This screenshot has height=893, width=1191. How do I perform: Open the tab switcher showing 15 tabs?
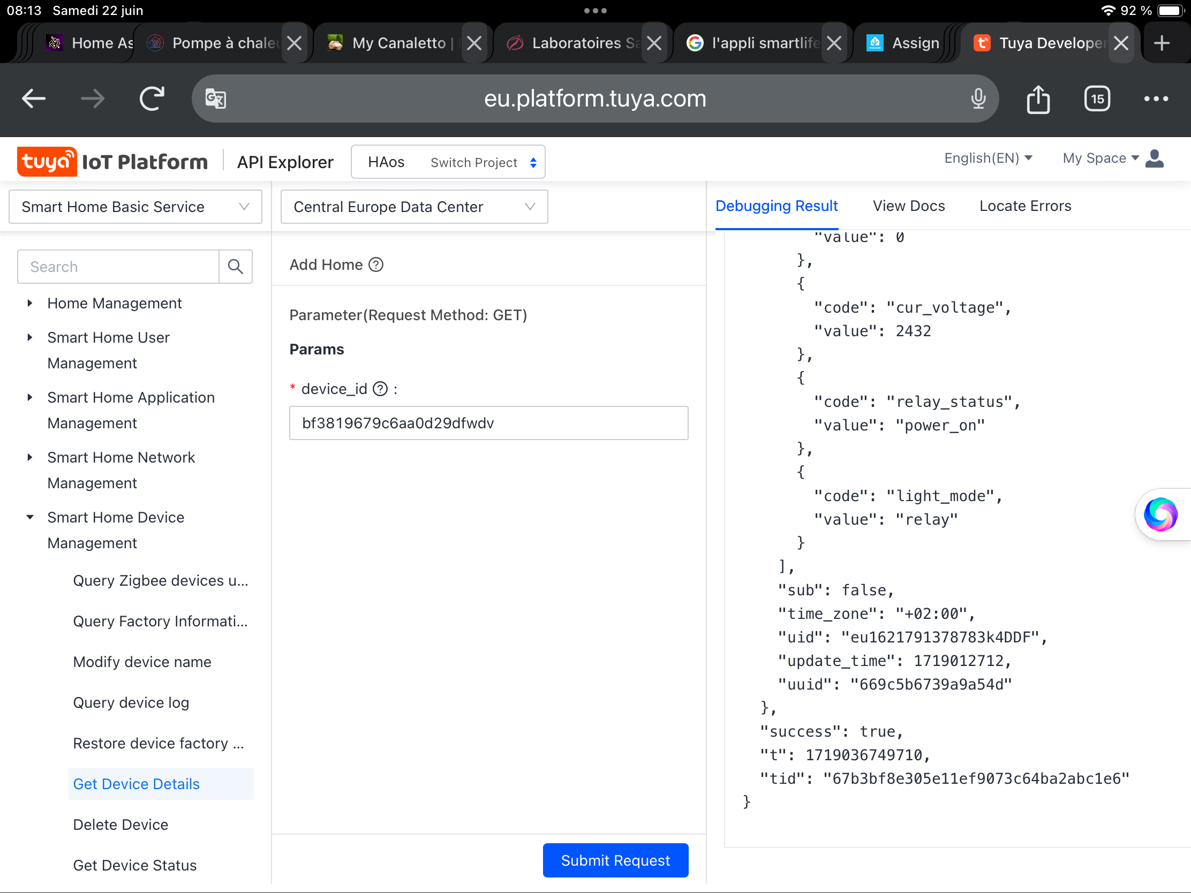coord(1097,99)
